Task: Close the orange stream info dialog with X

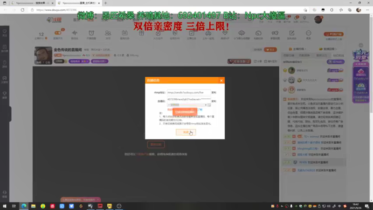Action: tap(221, 80)
